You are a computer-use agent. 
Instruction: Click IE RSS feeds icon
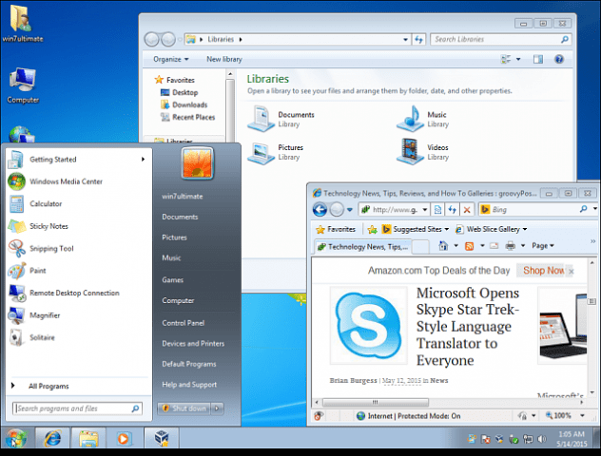(469, 246)
